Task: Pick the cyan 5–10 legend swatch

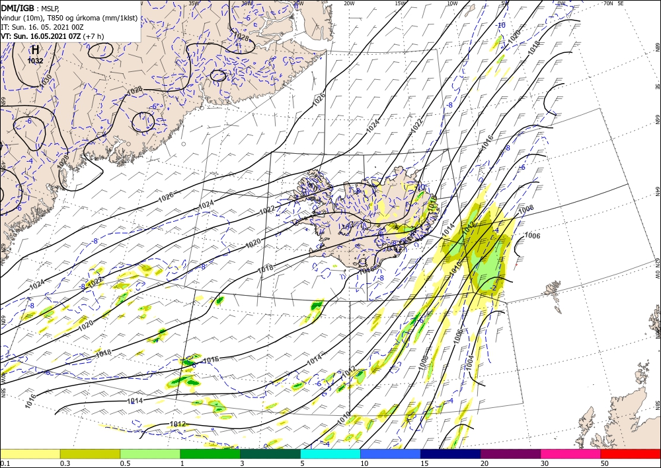Action: coord(330,453)
